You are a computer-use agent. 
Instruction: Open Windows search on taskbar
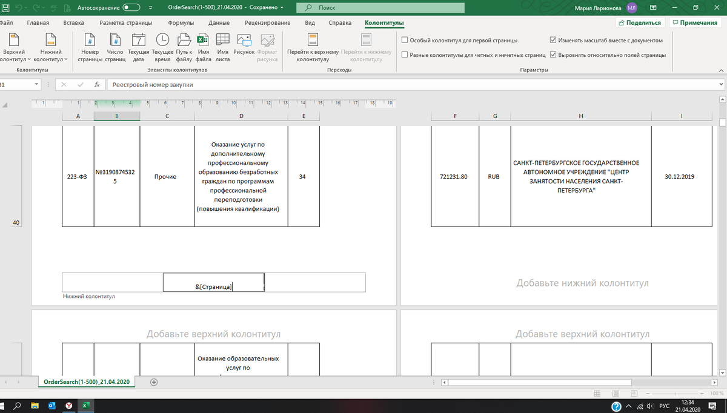[x=18, y=406]
